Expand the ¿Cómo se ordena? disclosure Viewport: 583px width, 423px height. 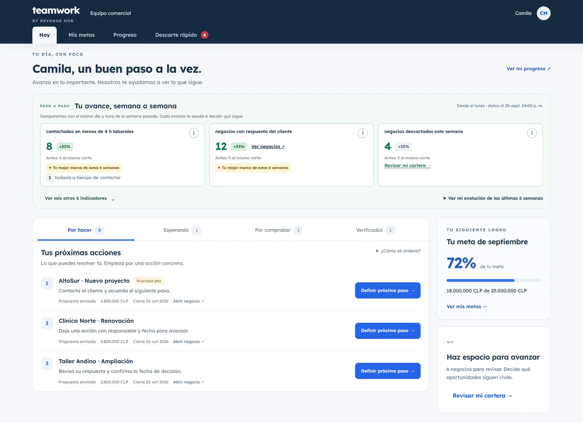click(398, 251)
